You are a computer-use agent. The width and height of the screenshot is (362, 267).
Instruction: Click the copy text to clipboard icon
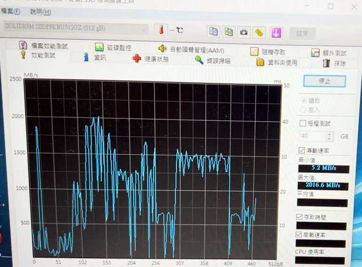pyautogui.click(x=213, y=31)
